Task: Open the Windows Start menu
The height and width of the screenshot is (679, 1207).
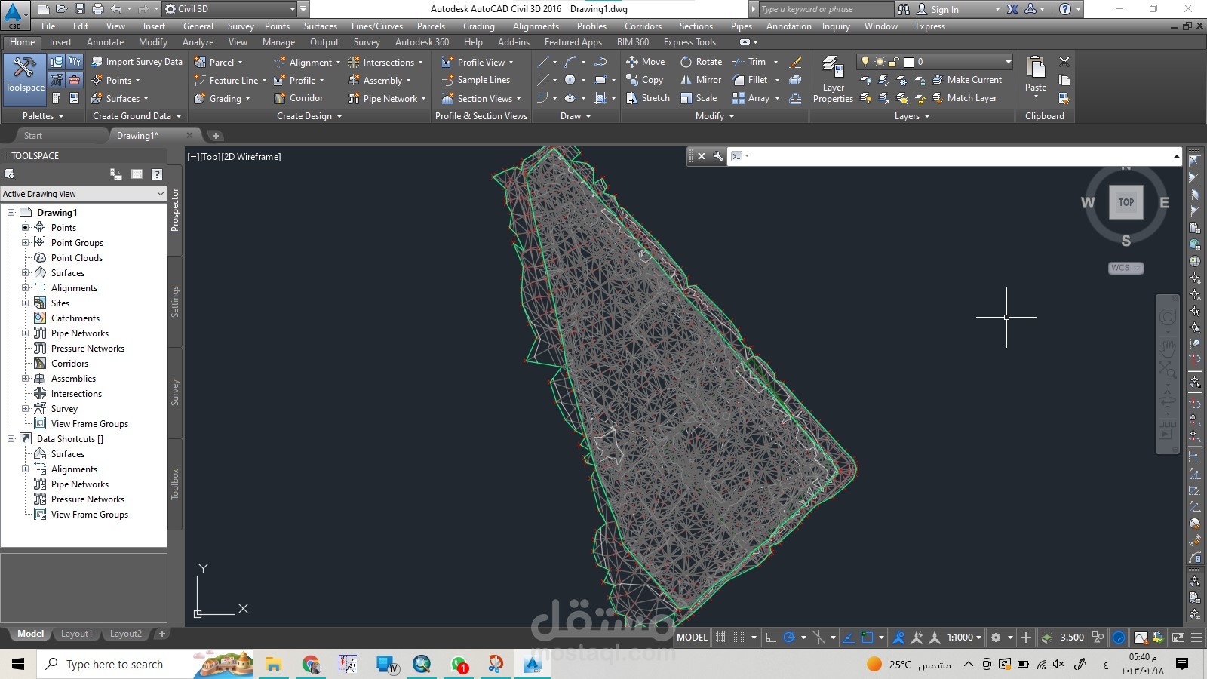Action: pos(18,664)
